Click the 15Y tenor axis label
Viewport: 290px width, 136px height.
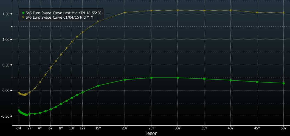[98, 128]
